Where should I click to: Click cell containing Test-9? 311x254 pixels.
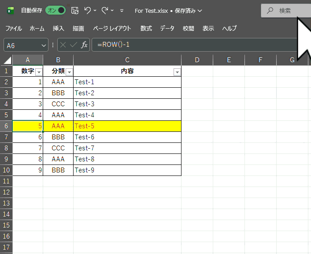coord(127,170)
